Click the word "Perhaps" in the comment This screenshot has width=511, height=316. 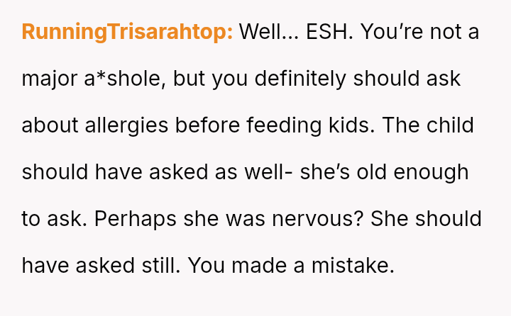pyautogui.click(x=136, y=219)
